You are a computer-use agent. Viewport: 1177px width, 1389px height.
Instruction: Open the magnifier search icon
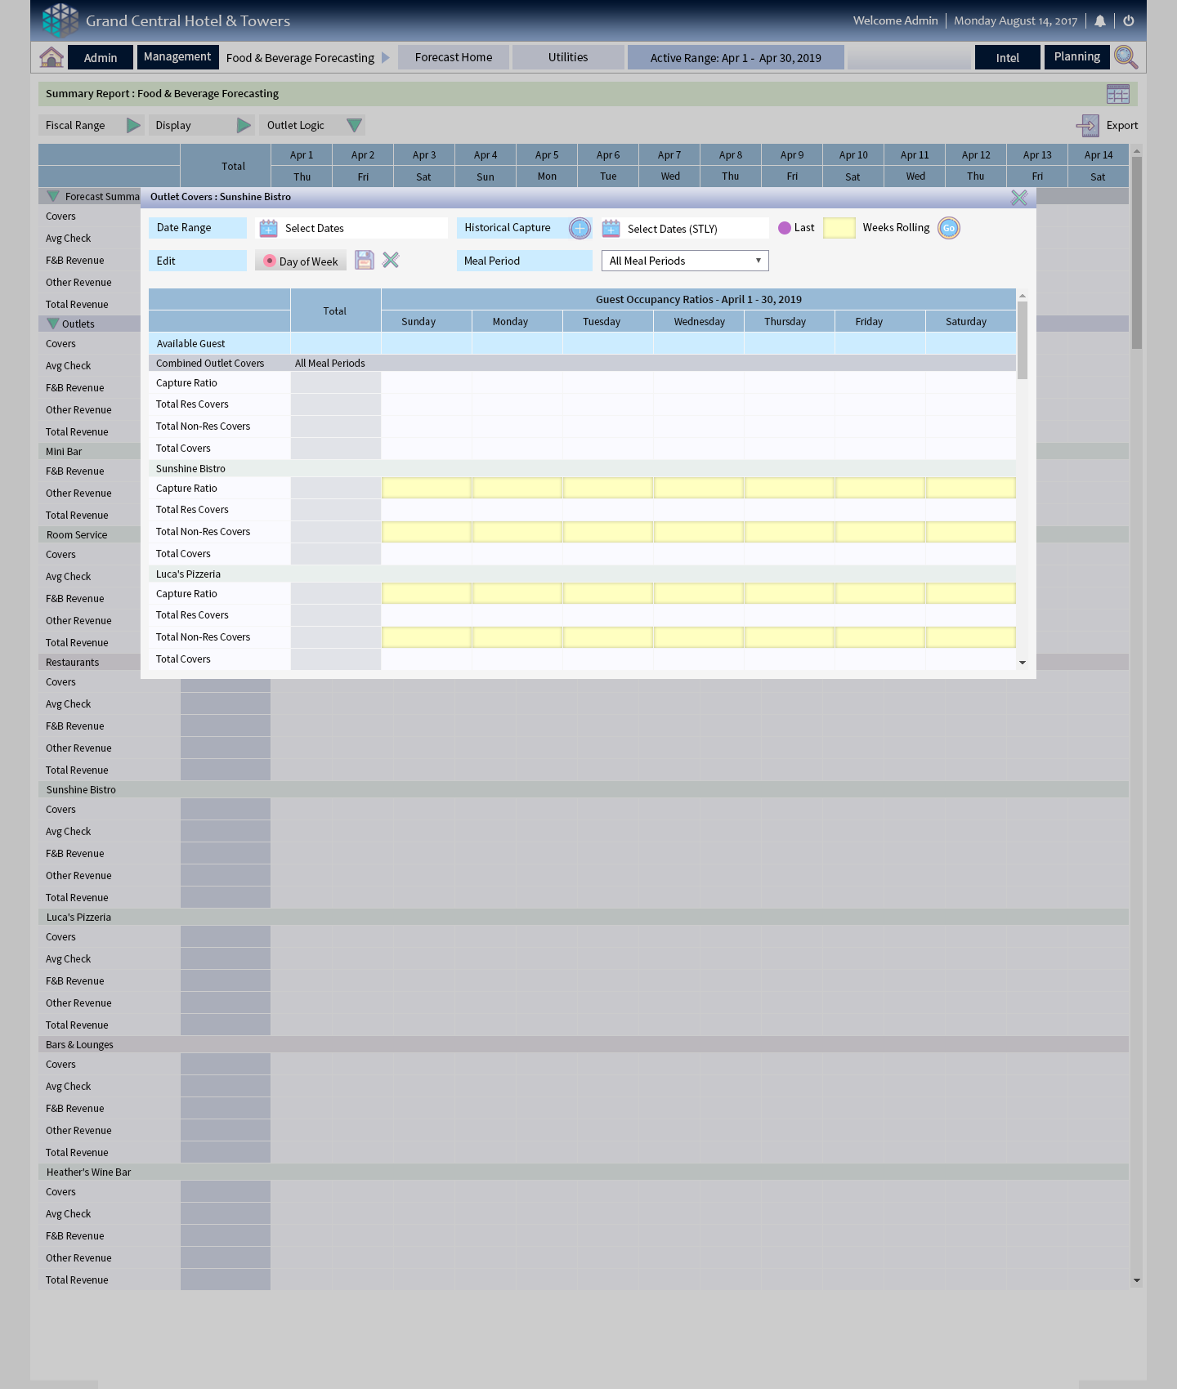[1126, 57]
